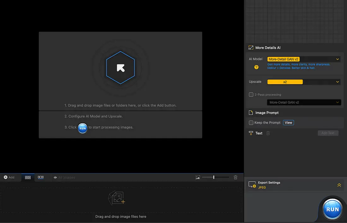
Task: Click the trash icon next to Text
Action: (268, 133)
